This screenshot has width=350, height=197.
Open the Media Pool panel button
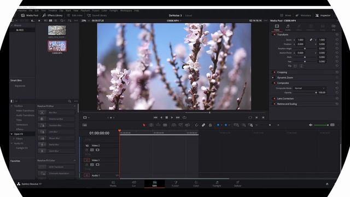click(x=30, y=15)
